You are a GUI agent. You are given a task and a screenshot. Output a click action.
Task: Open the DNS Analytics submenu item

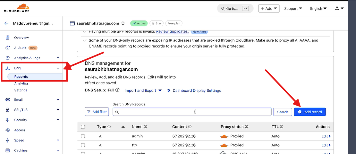pyautogui.click(x=21, y=83)
